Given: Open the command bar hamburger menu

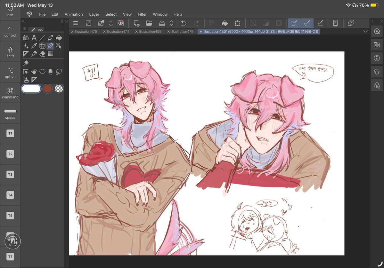Looking at the screenshot, I should (76, 23).
